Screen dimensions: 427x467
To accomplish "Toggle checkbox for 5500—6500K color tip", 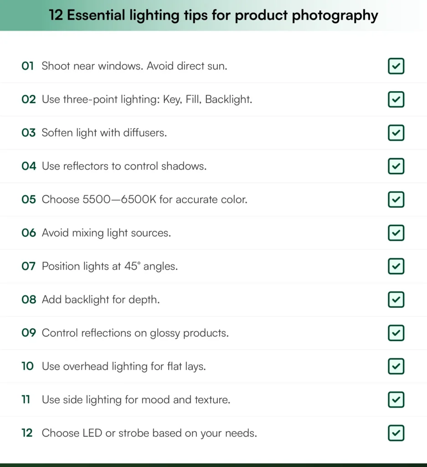I will tap(396, 199).
